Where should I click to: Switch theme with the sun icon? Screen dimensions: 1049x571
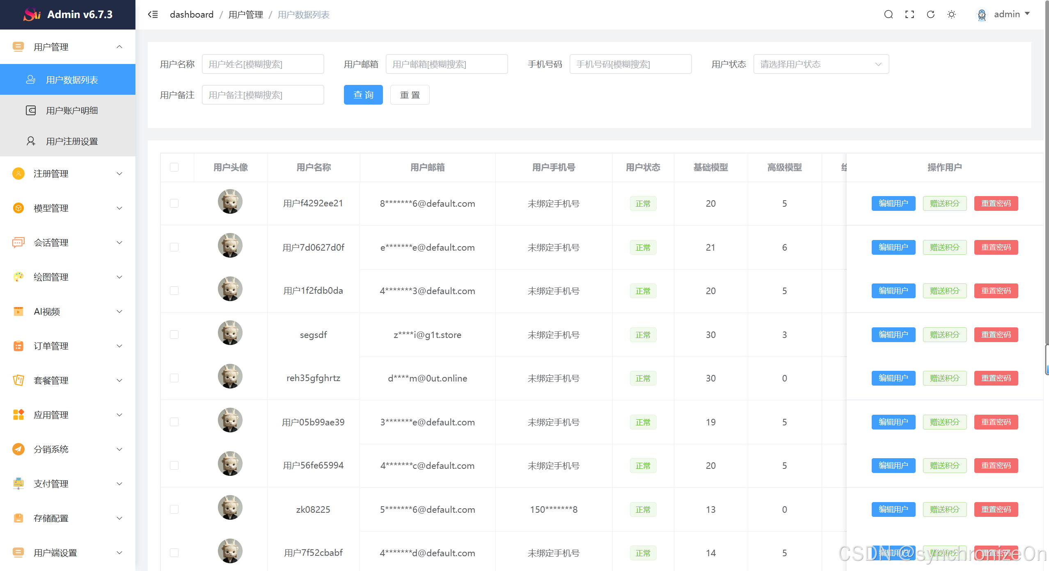pyautogui.click(x=951, y=15)
